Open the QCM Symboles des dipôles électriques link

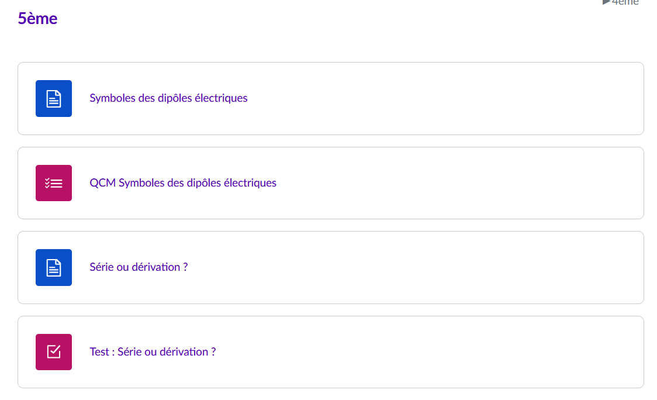182,183
